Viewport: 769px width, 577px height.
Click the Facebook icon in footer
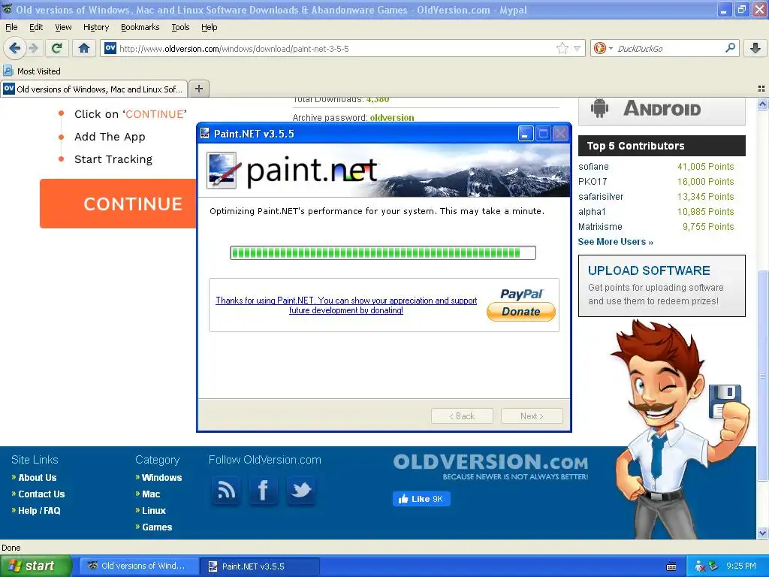coord(264,490)
